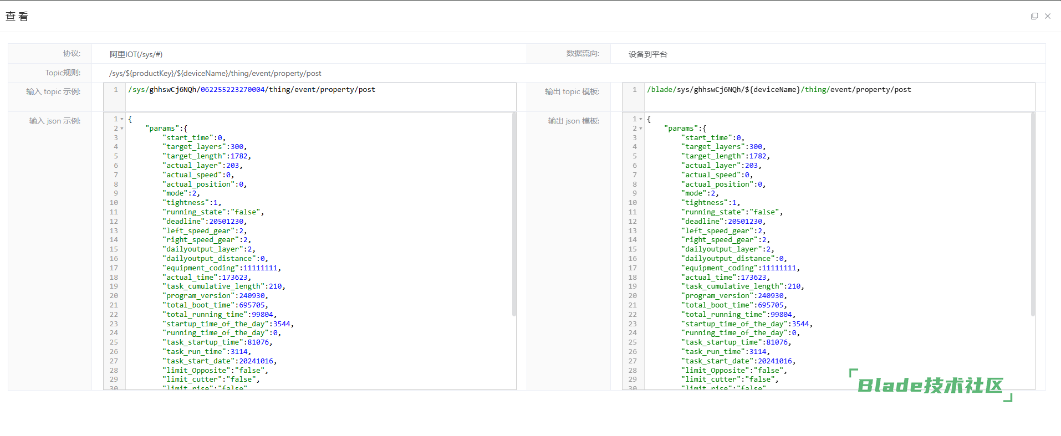The image size is (1061, 436).
Task: Click "actual_position":0 in output json
Action: [722, 184]
